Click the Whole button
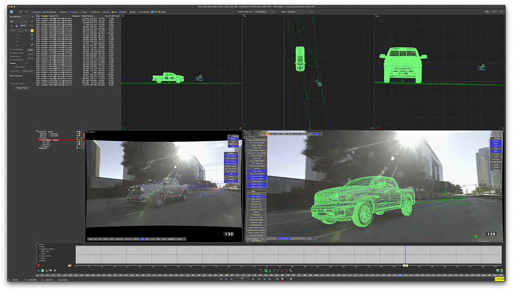The image size is (513, 291). [x=30, y=50]
